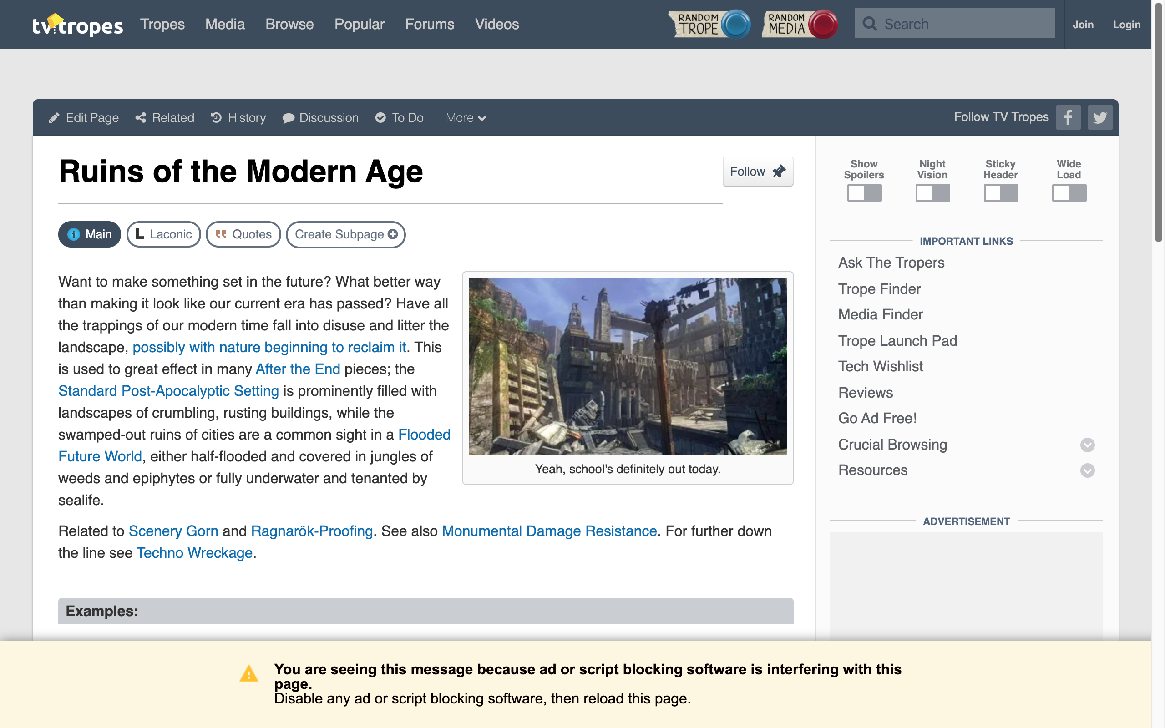The width and height of the screenshot is (1165, 728).
Task: Open the Standard Post-Apocalyptic Setting link
Action: click(x=168, y=391)
